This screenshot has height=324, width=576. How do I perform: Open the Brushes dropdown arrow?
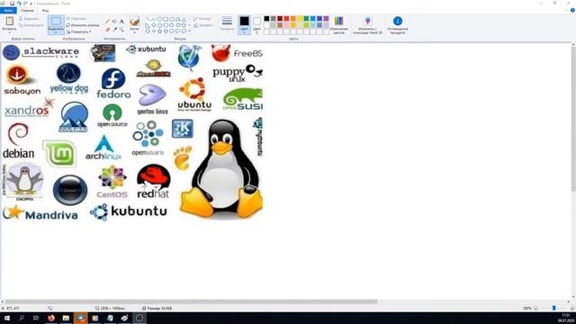click(x=134, y=32)
